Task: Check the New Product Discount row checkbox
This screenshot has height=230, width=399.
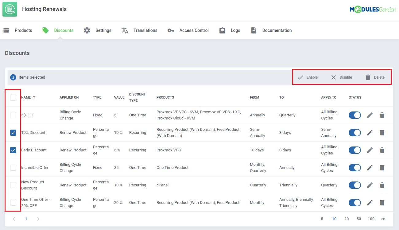Action: click(13, 185)
